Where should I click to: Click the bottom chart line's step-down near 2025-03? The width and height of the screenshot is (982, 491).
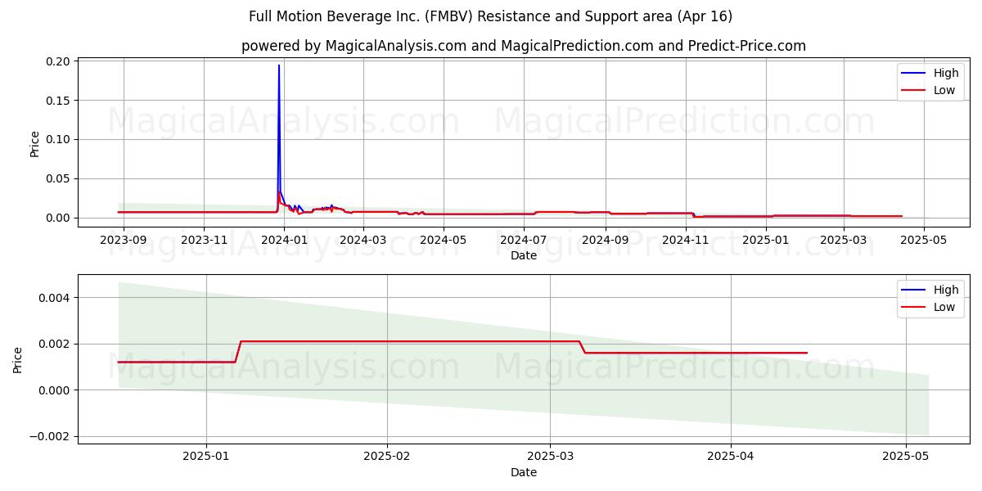583,347
